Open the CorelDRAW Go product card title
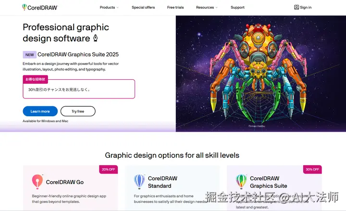This screenshot has width=346, height=211. tap(65, 182)
